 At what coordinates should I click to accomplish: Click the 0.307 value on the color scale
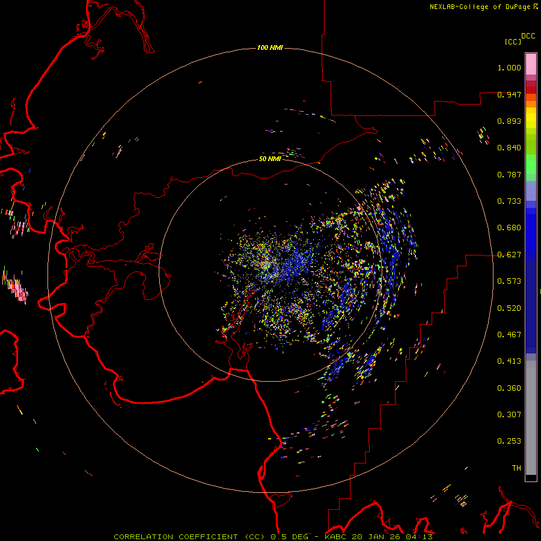509,415
